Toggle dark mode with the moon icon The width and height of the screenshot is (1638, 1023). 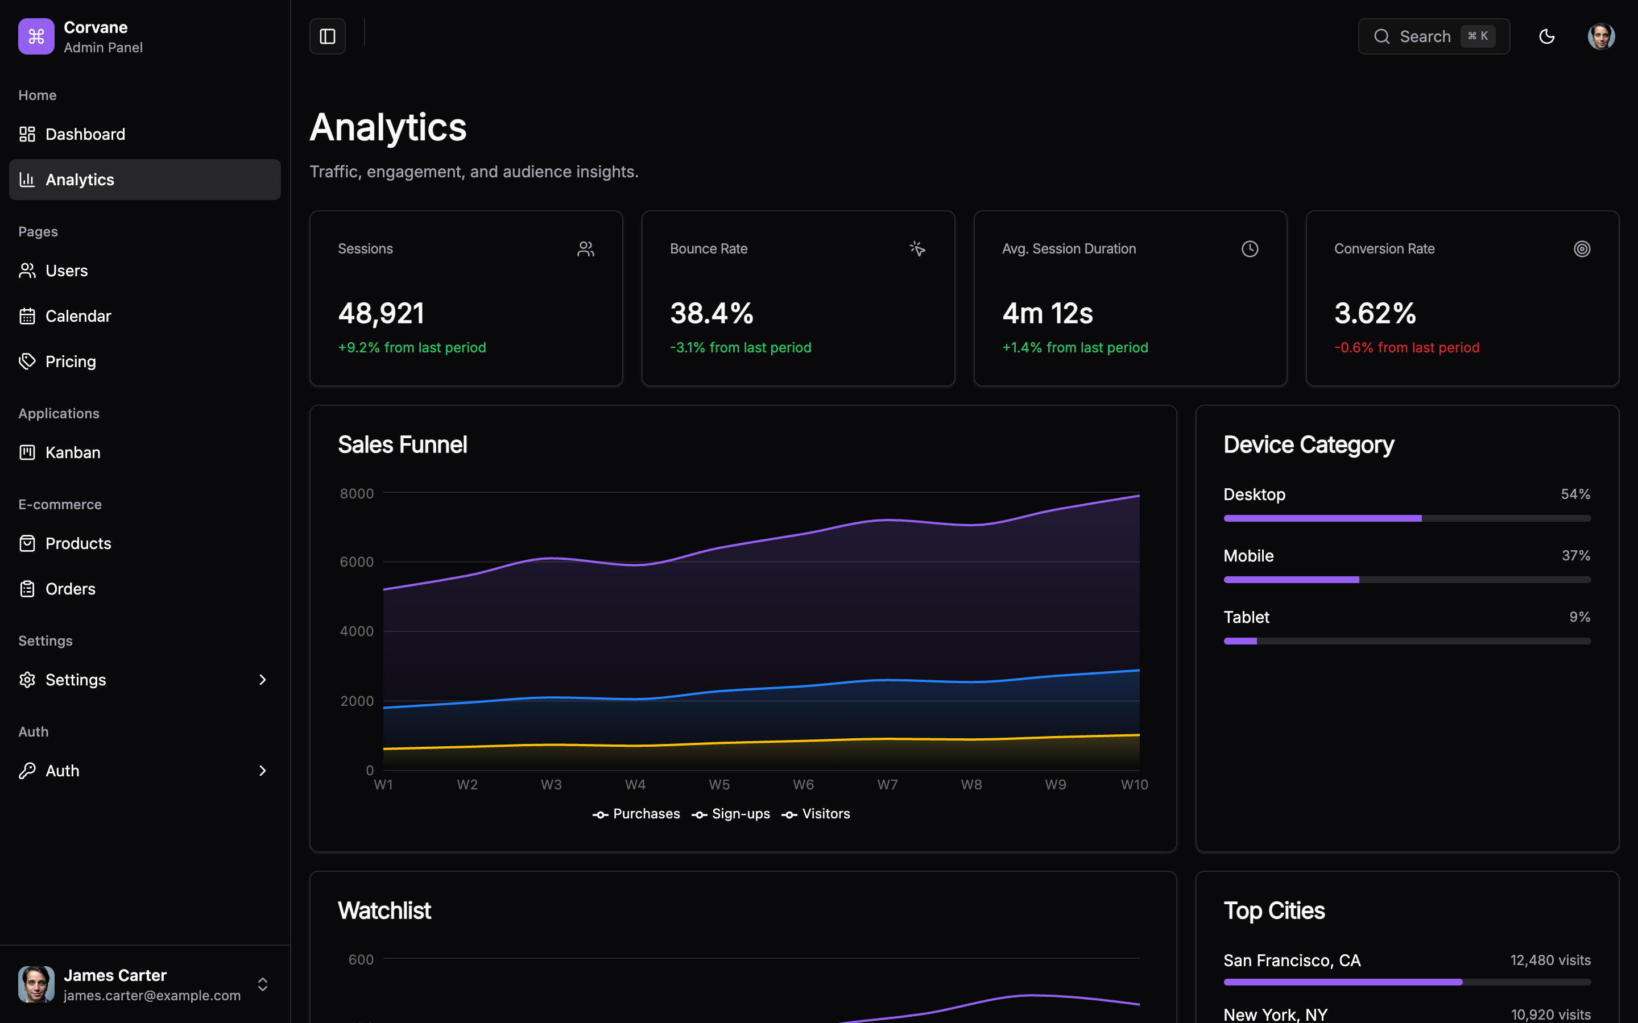[1546, 36]
